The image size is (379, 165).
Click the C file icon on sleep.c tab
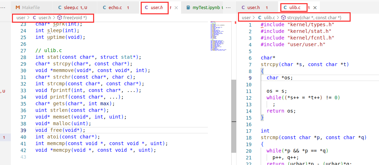60,7
